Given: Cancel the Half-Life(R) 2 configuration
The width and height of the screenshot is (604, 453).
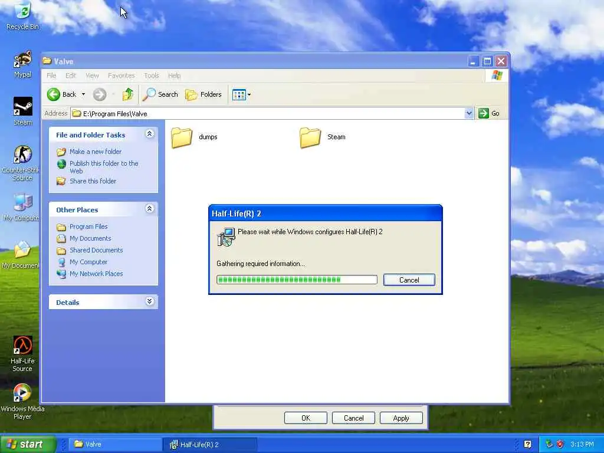Looking at the screenshot, I should coord(409,280).
